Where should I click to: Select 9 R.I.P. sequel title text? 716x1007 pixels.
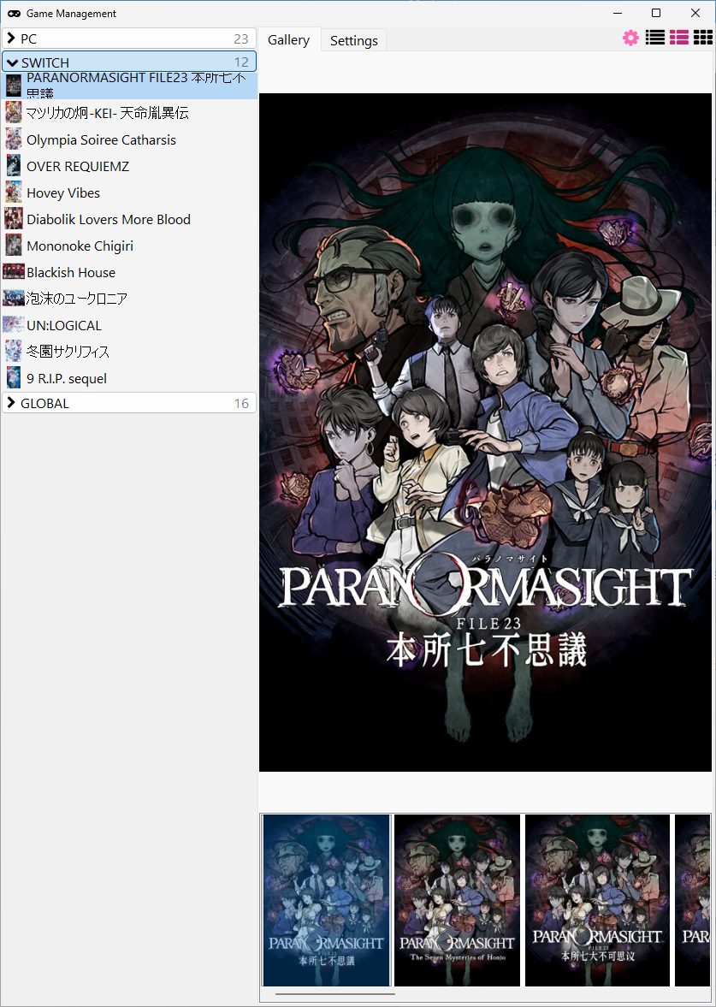(67, 379)
